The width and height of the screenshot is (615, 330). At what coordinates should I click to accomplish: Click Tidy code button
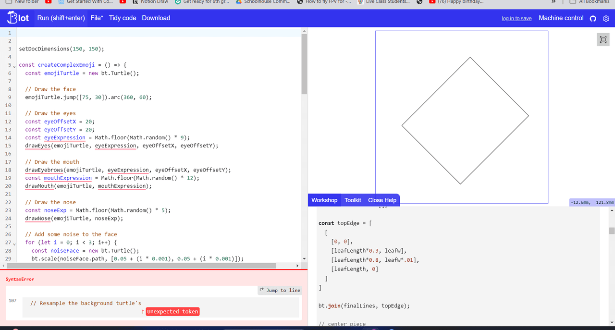(123, 18)
